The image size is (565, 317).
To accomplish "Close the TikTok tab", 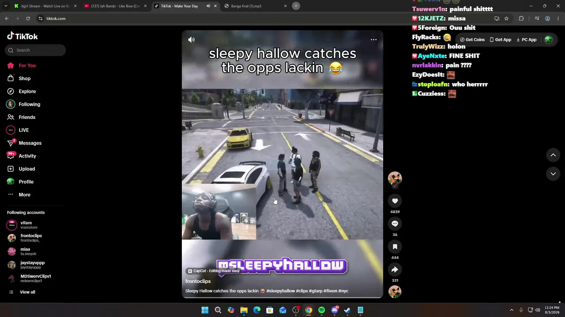I will pyautogui.click(x=215, y=6).
